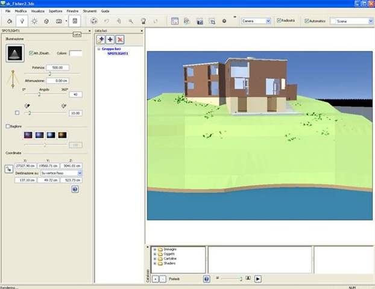Image resolution: width=375 pixels, height=289 pixels.
Task: Click the spotlight preview icon under Illuminazione
Action: coord(12,54)
